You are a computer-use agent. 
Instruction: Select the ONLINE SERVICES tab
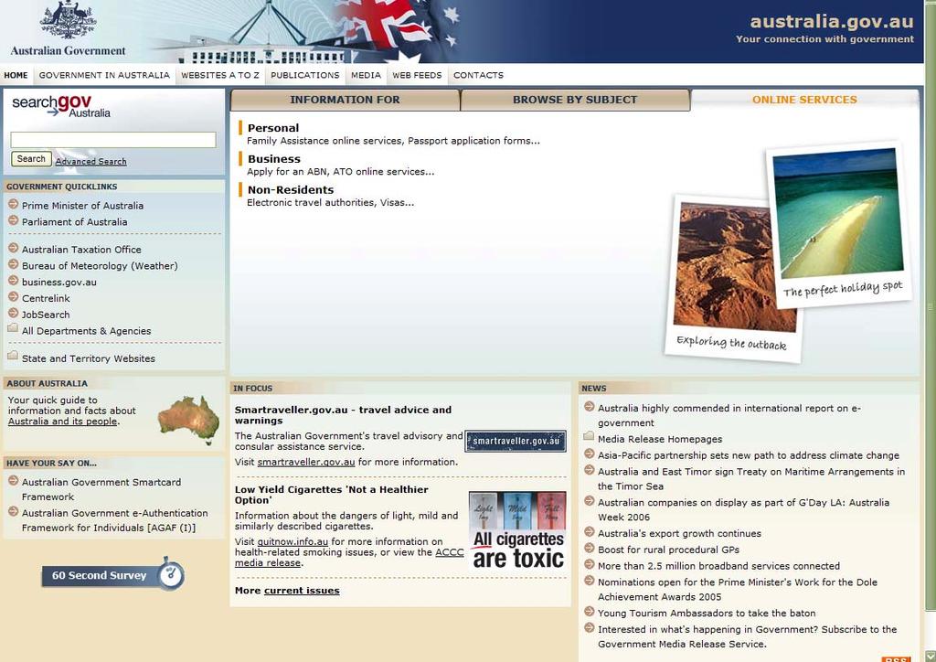coord(804,100)
